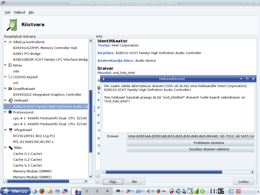Collapse the Ketas tree category
Viewport: 260px width, 195px height.
[5, 65]
